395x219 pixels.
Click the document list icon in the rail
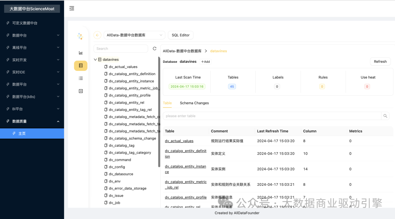tap(81, 91)
